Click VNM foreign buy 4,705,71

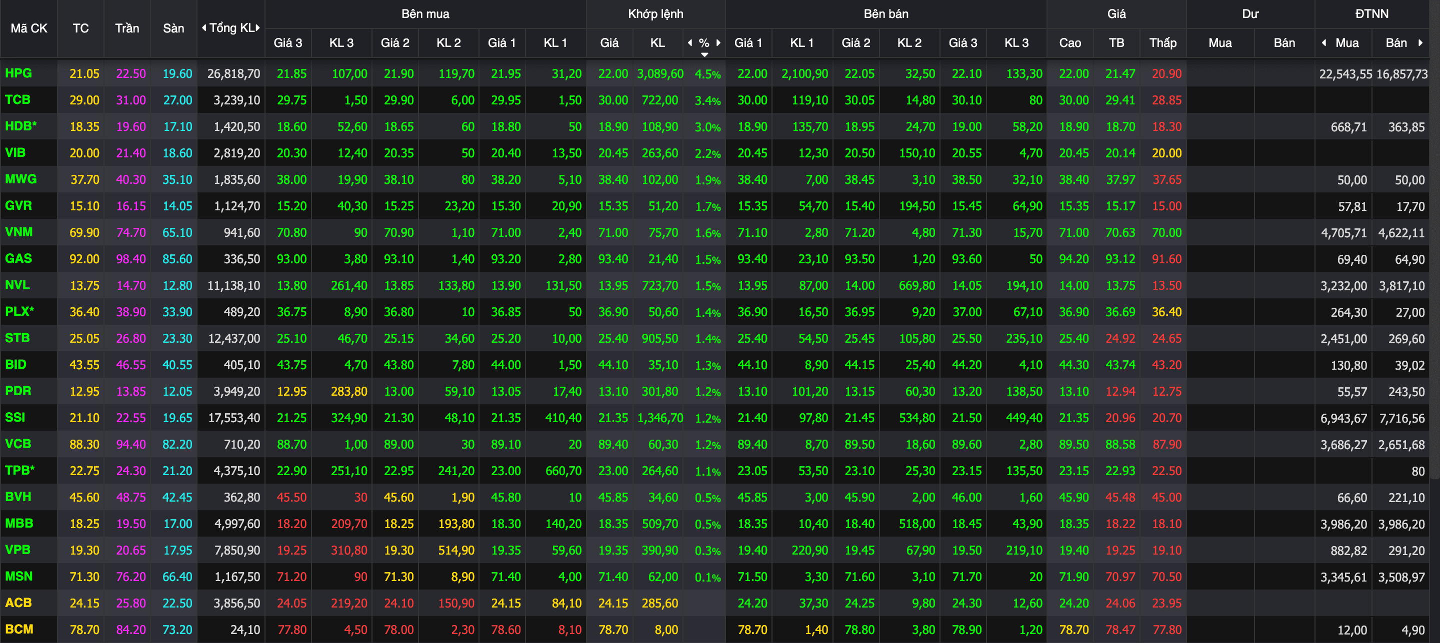(x=1344, y=233)
